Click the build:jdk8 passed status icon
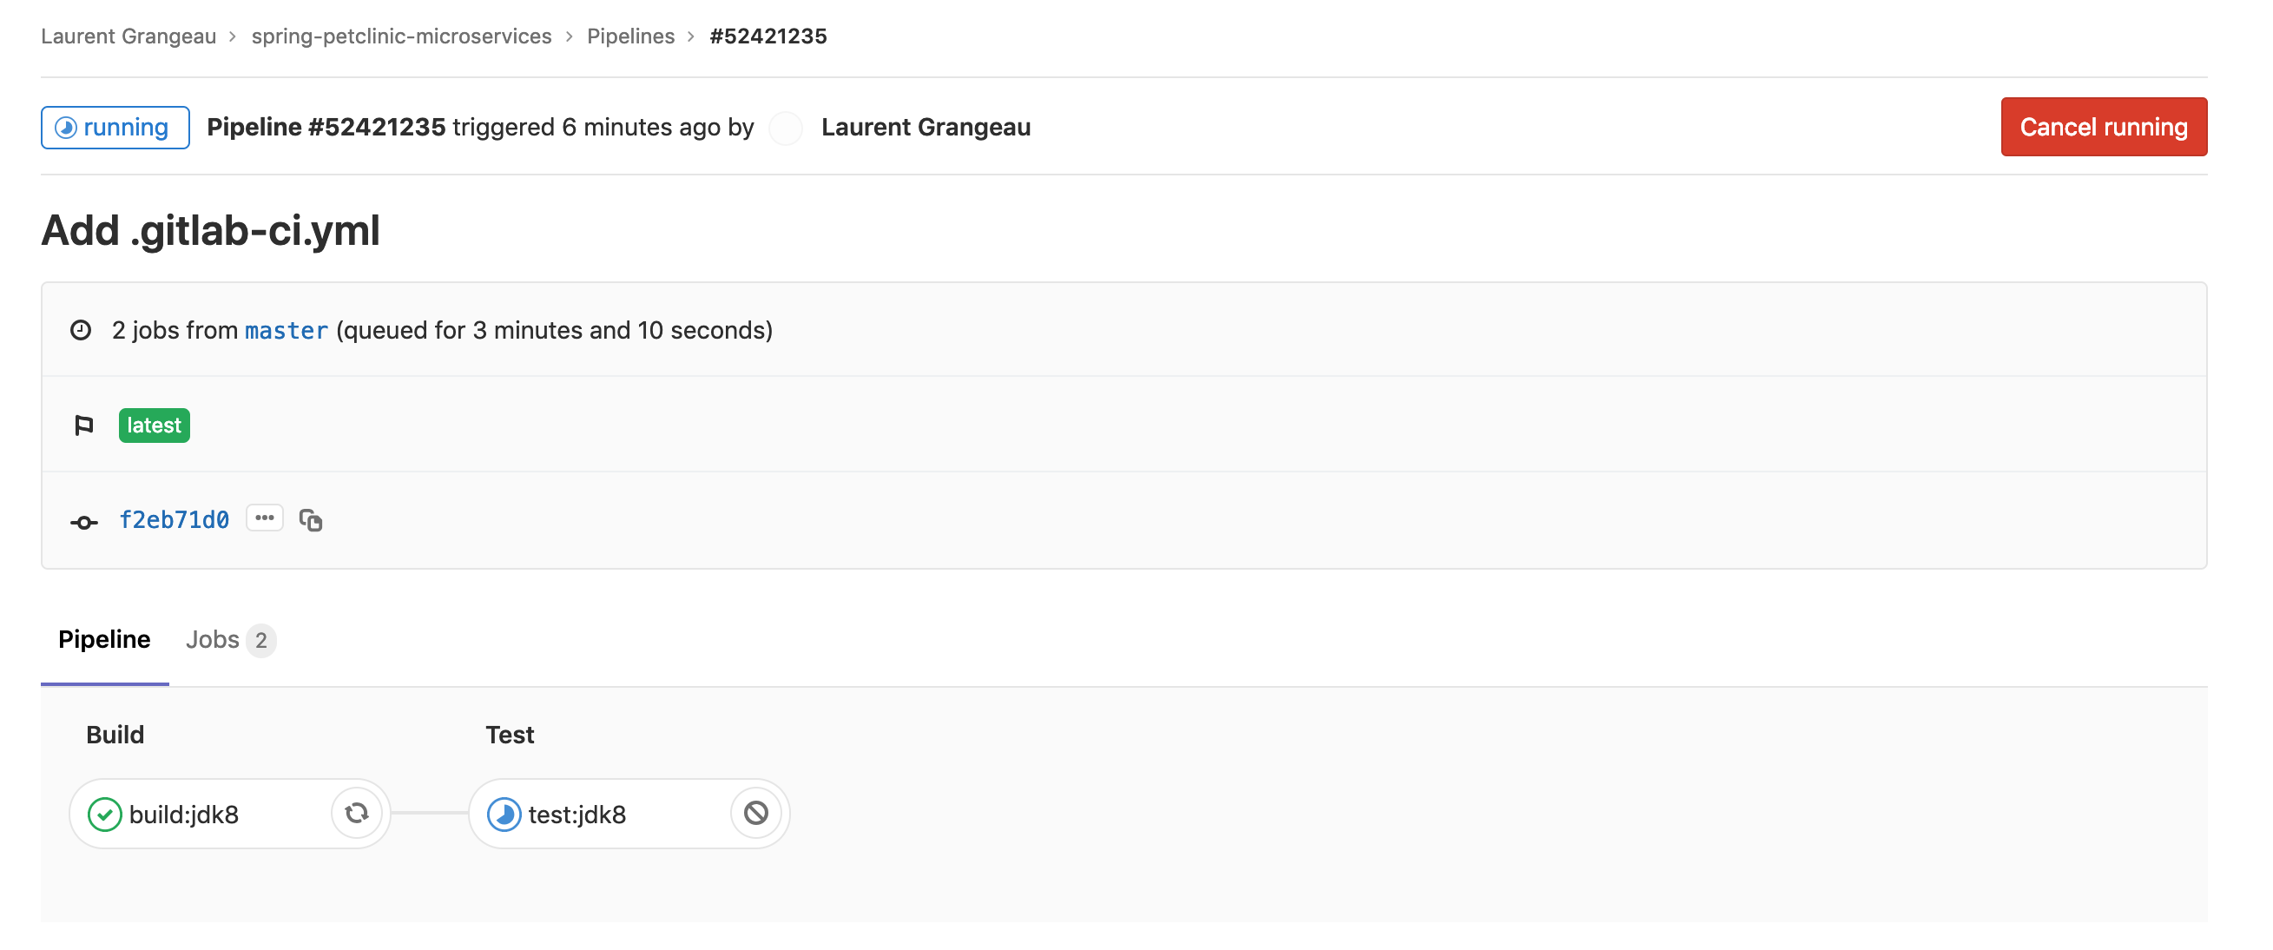 pyautogui.click(x=104, y=814)
